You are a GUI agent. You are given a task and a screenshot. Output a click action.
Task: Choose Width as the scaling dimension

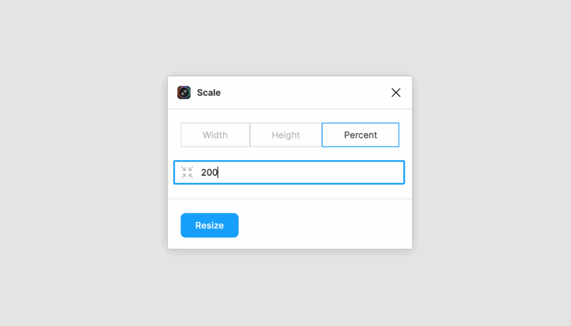pyautogui.click(x=215, y=135)
